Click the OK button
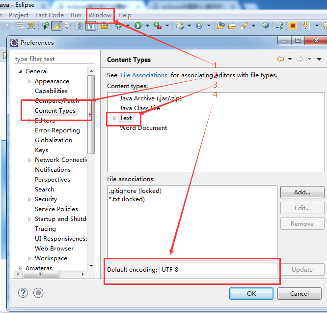Viewport: 327px width, 313px height. (251, 293)
